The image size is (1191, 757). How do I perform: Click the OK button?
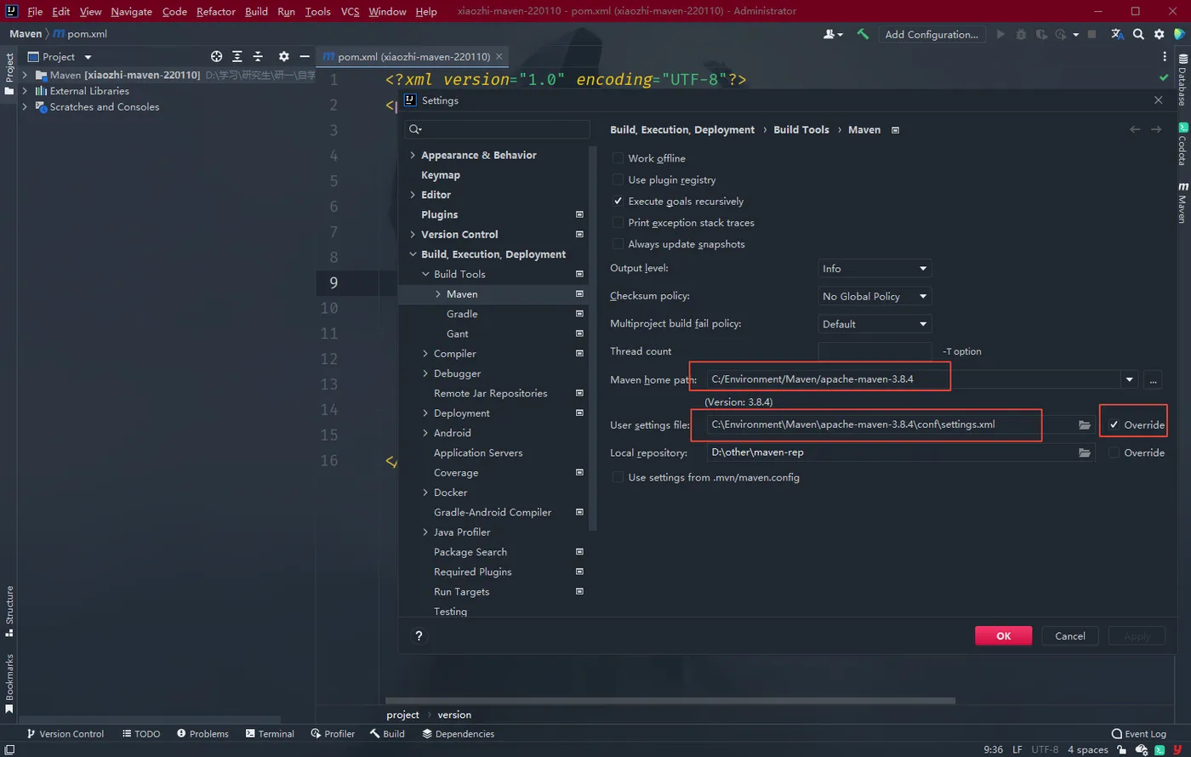(x=1003, y=635)
